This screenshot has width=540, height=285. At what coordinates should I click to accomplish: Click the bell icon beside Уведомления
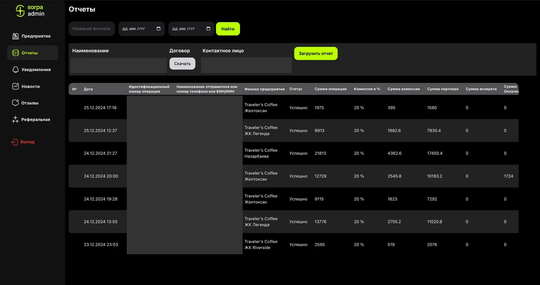pos(15,70)
